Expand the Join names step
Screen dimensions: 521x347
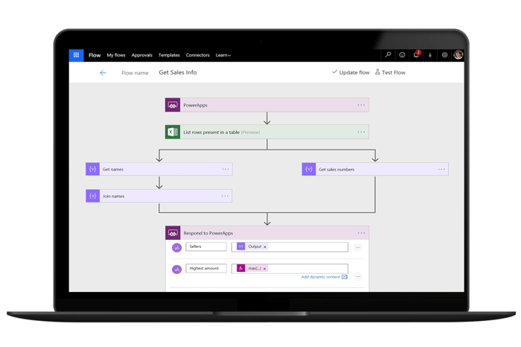159,196
